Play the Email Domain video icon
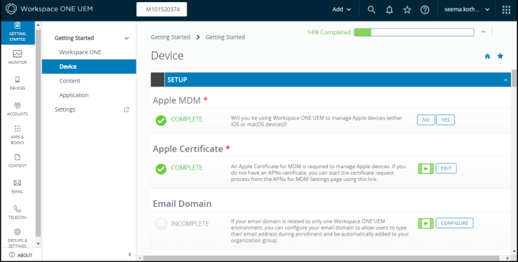 pos(426,223)
